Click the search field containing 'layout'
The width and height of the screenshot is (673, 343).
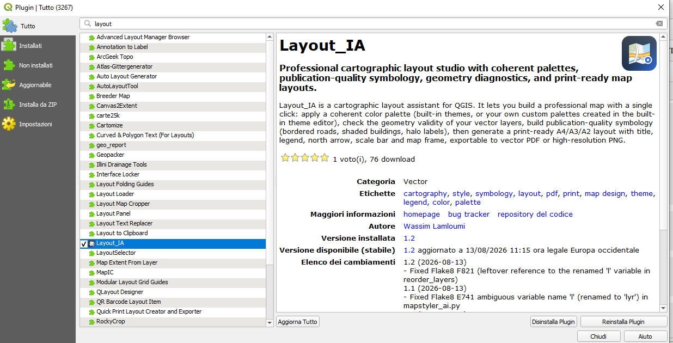pos(373,23)
